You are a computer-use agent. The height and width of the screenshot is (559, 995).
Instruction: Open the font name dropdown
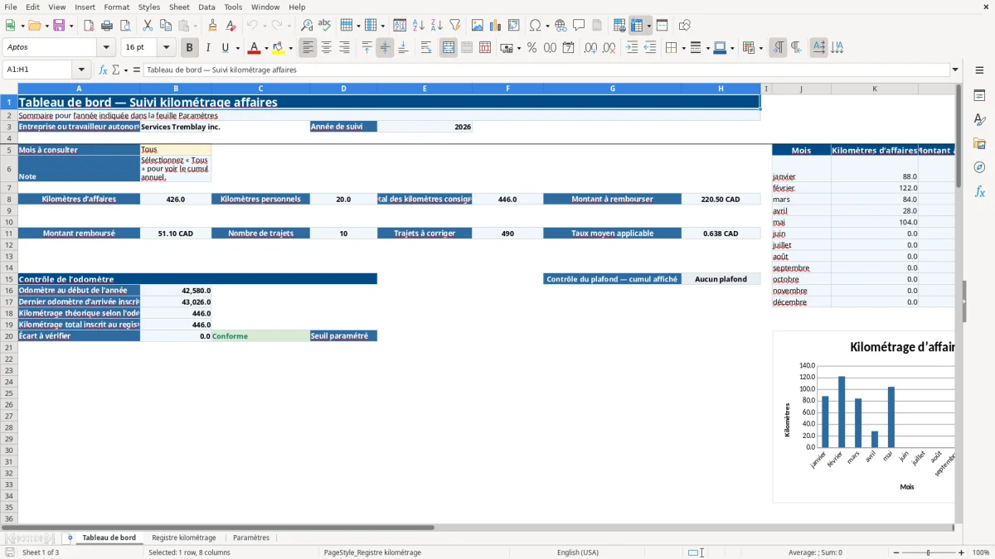tap(106, 48)
